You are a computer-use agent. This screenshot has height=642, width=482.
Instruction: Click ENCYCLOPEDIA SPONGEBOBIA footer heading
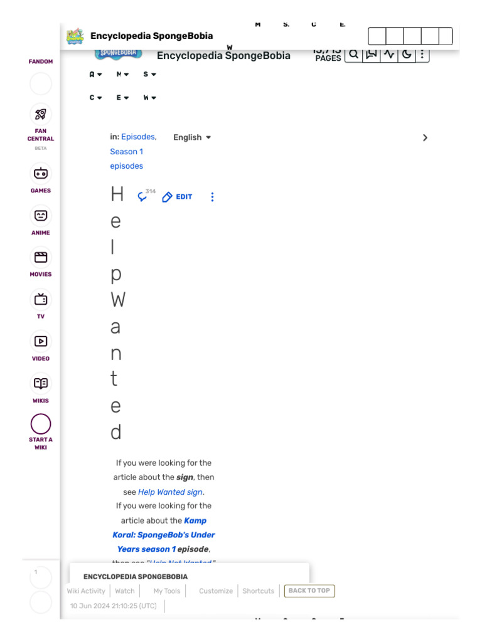coord(136,577)
